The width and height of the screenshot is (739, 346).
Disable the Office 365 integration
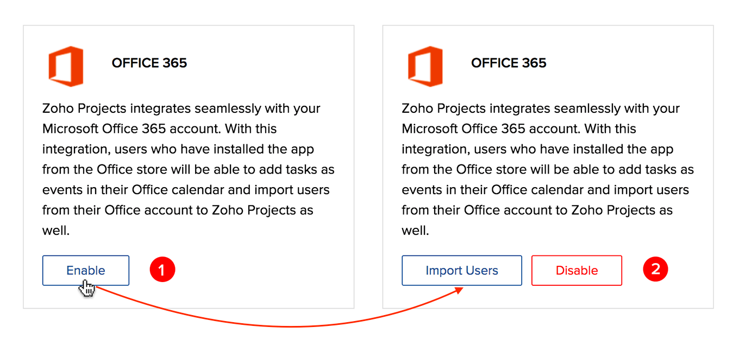click(x=577, y=270)
